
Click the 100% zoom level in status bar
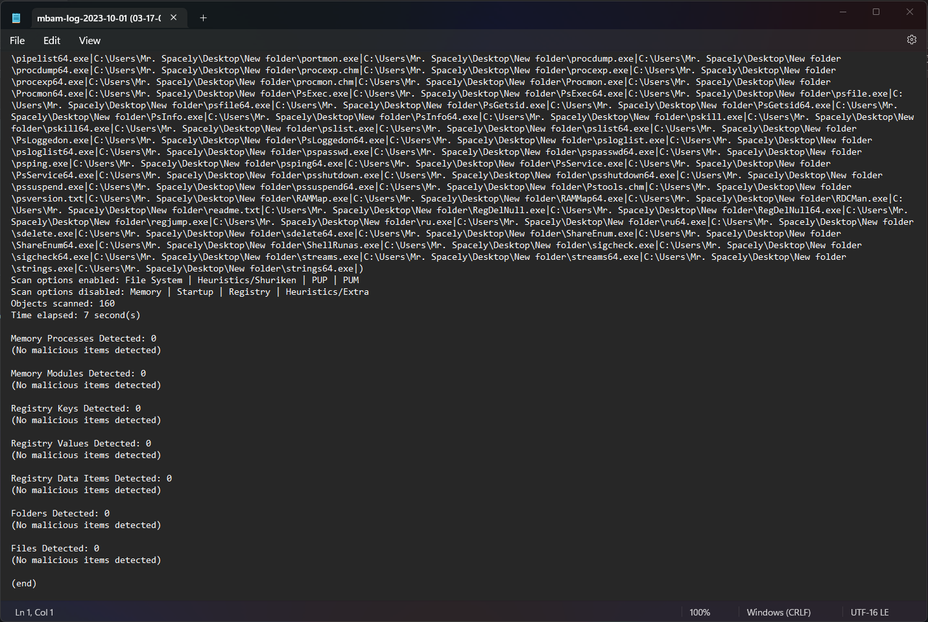point(700,612)
